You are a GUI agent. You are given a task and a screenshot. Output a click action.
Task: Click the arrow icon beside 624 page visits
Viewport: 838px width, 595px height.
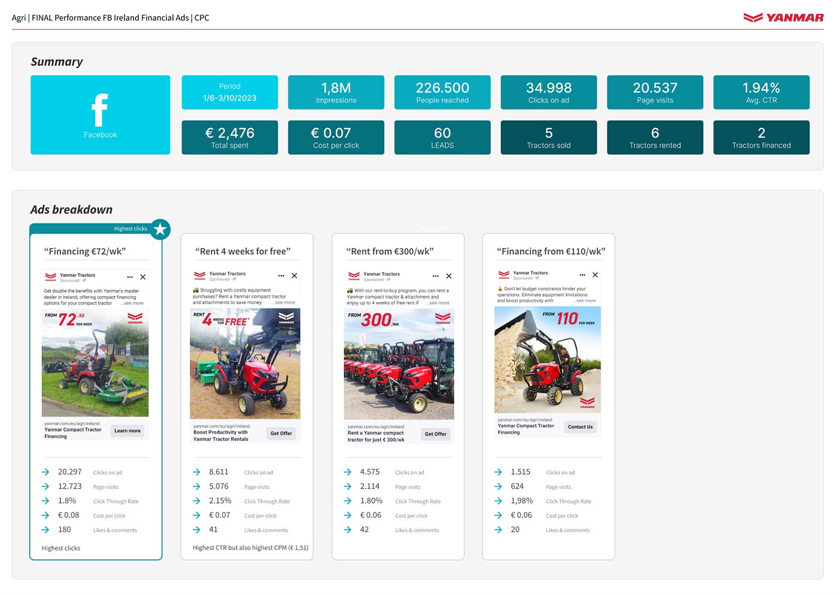point(498,487)
